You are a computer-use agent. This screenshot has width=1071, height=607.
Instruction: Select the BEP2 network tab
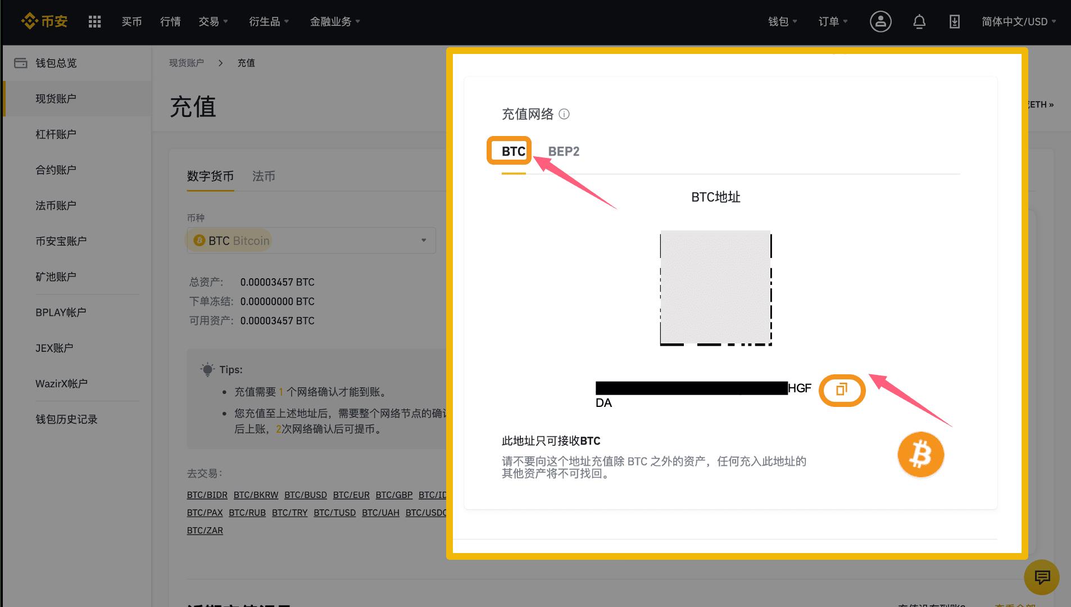564,151
